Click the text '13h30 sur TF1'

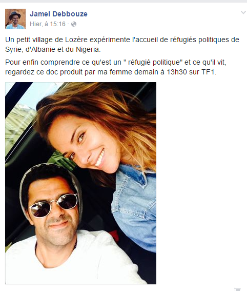tap(192, 72)
